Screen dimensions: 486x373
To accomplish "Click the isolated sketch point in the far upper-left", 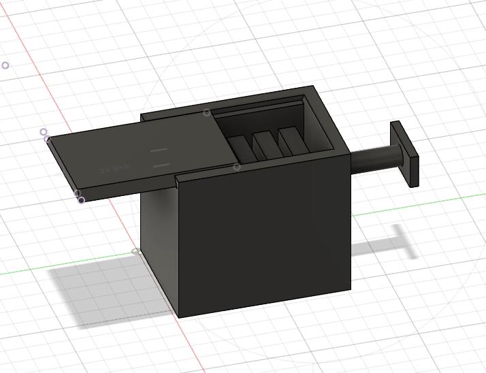I will pyautogui.click(x=6, y=65).
